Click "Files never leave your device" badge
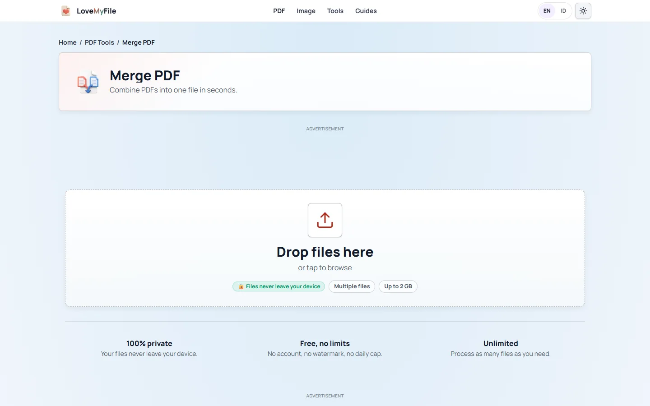 (279, 286)
